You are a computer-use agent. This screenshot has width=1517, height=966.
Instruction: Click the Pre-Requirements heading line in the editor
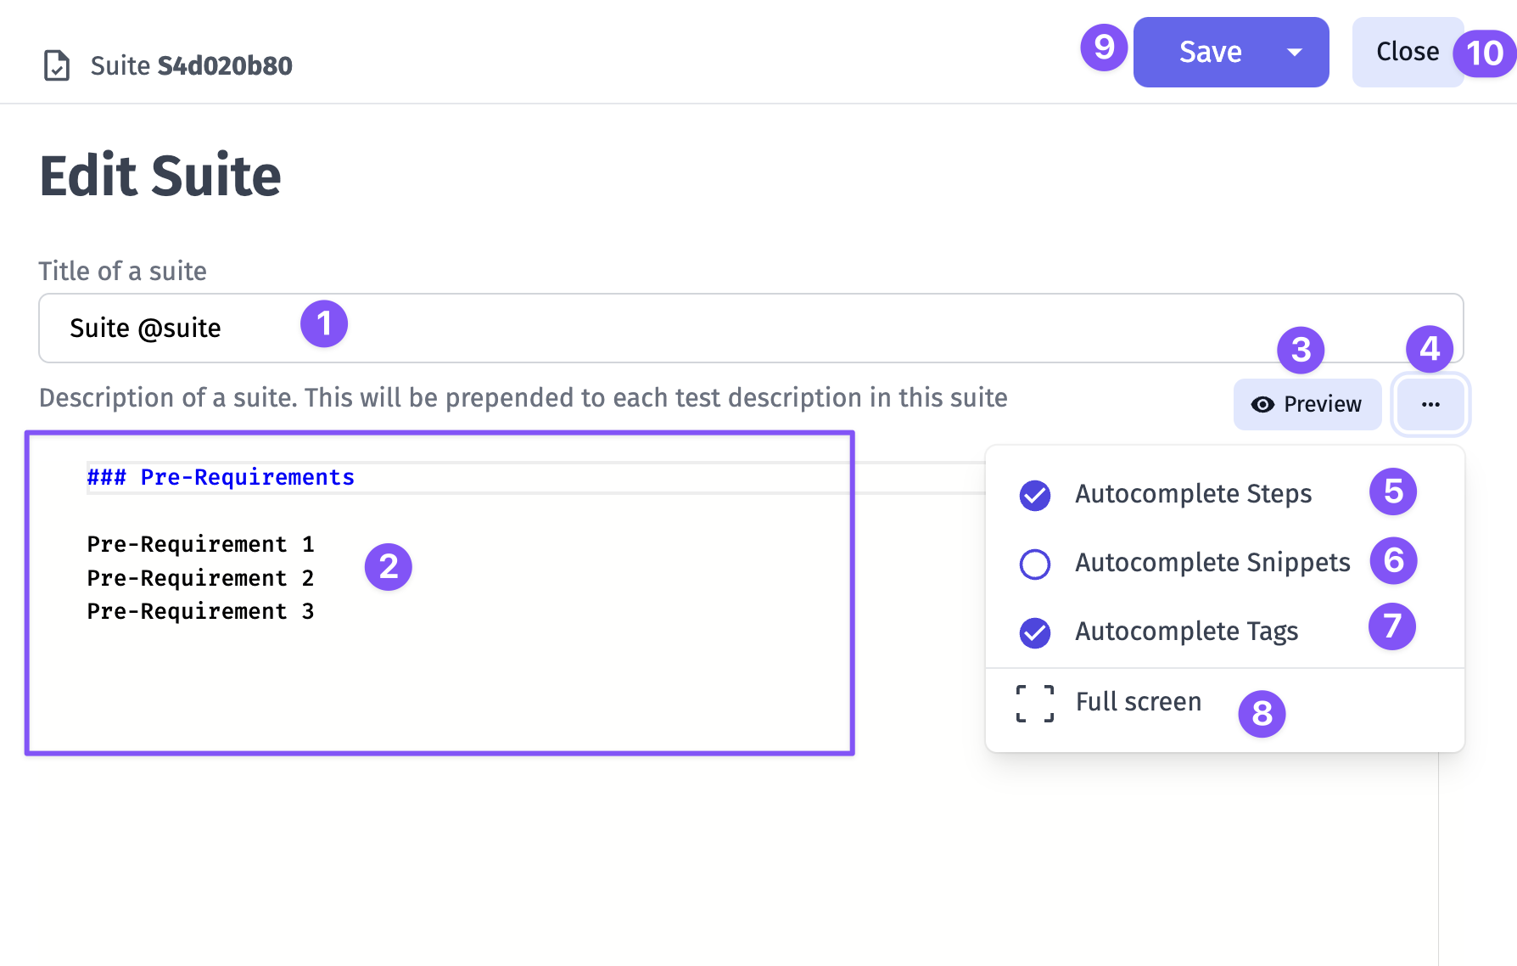pos(221,477)
